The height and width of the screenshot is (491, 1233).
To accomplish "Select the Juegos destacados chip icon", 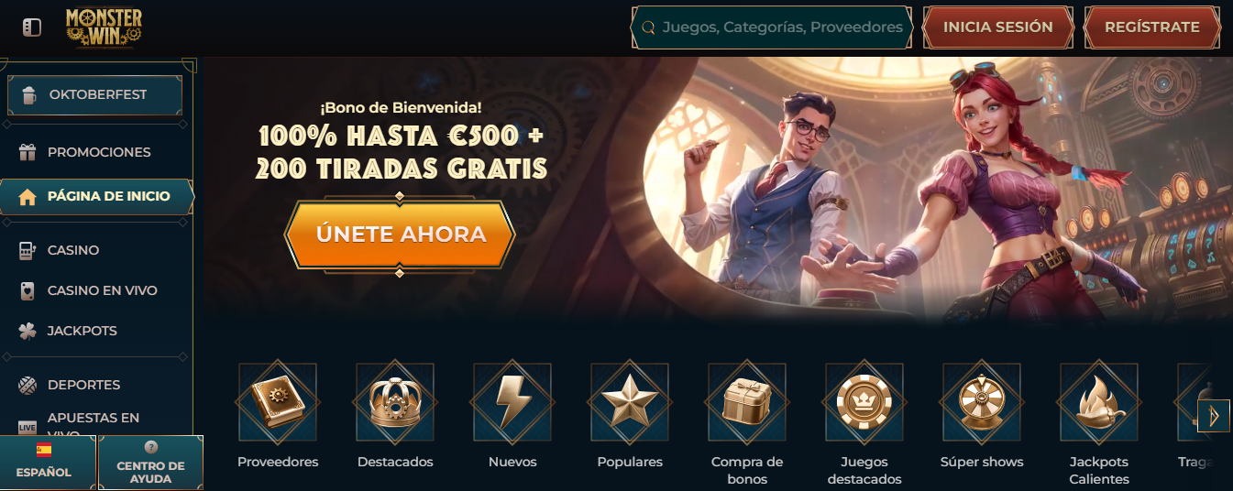I will click(x=864, y=401).
